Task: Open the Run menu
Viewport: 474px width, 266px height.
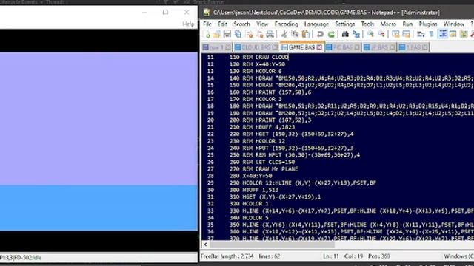Action: click(x=407, y=24)
